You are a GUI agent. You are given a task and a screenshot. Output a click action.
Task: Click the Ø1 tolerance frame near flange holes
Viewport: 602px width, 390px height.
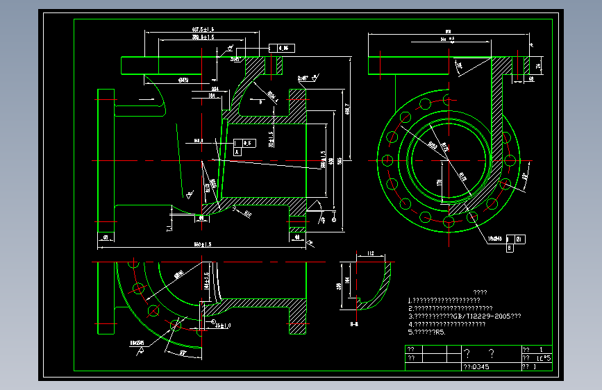[516, 239]
